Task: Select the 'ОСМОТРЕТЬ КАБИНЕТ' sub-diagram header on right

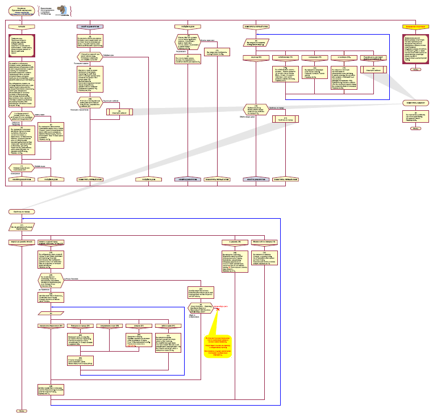Action: point(414,103)
